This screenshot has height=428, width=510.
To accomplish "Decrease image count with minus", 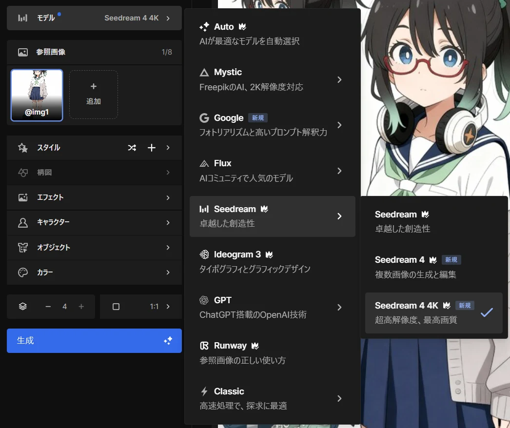I will click(x=48, y=306).
